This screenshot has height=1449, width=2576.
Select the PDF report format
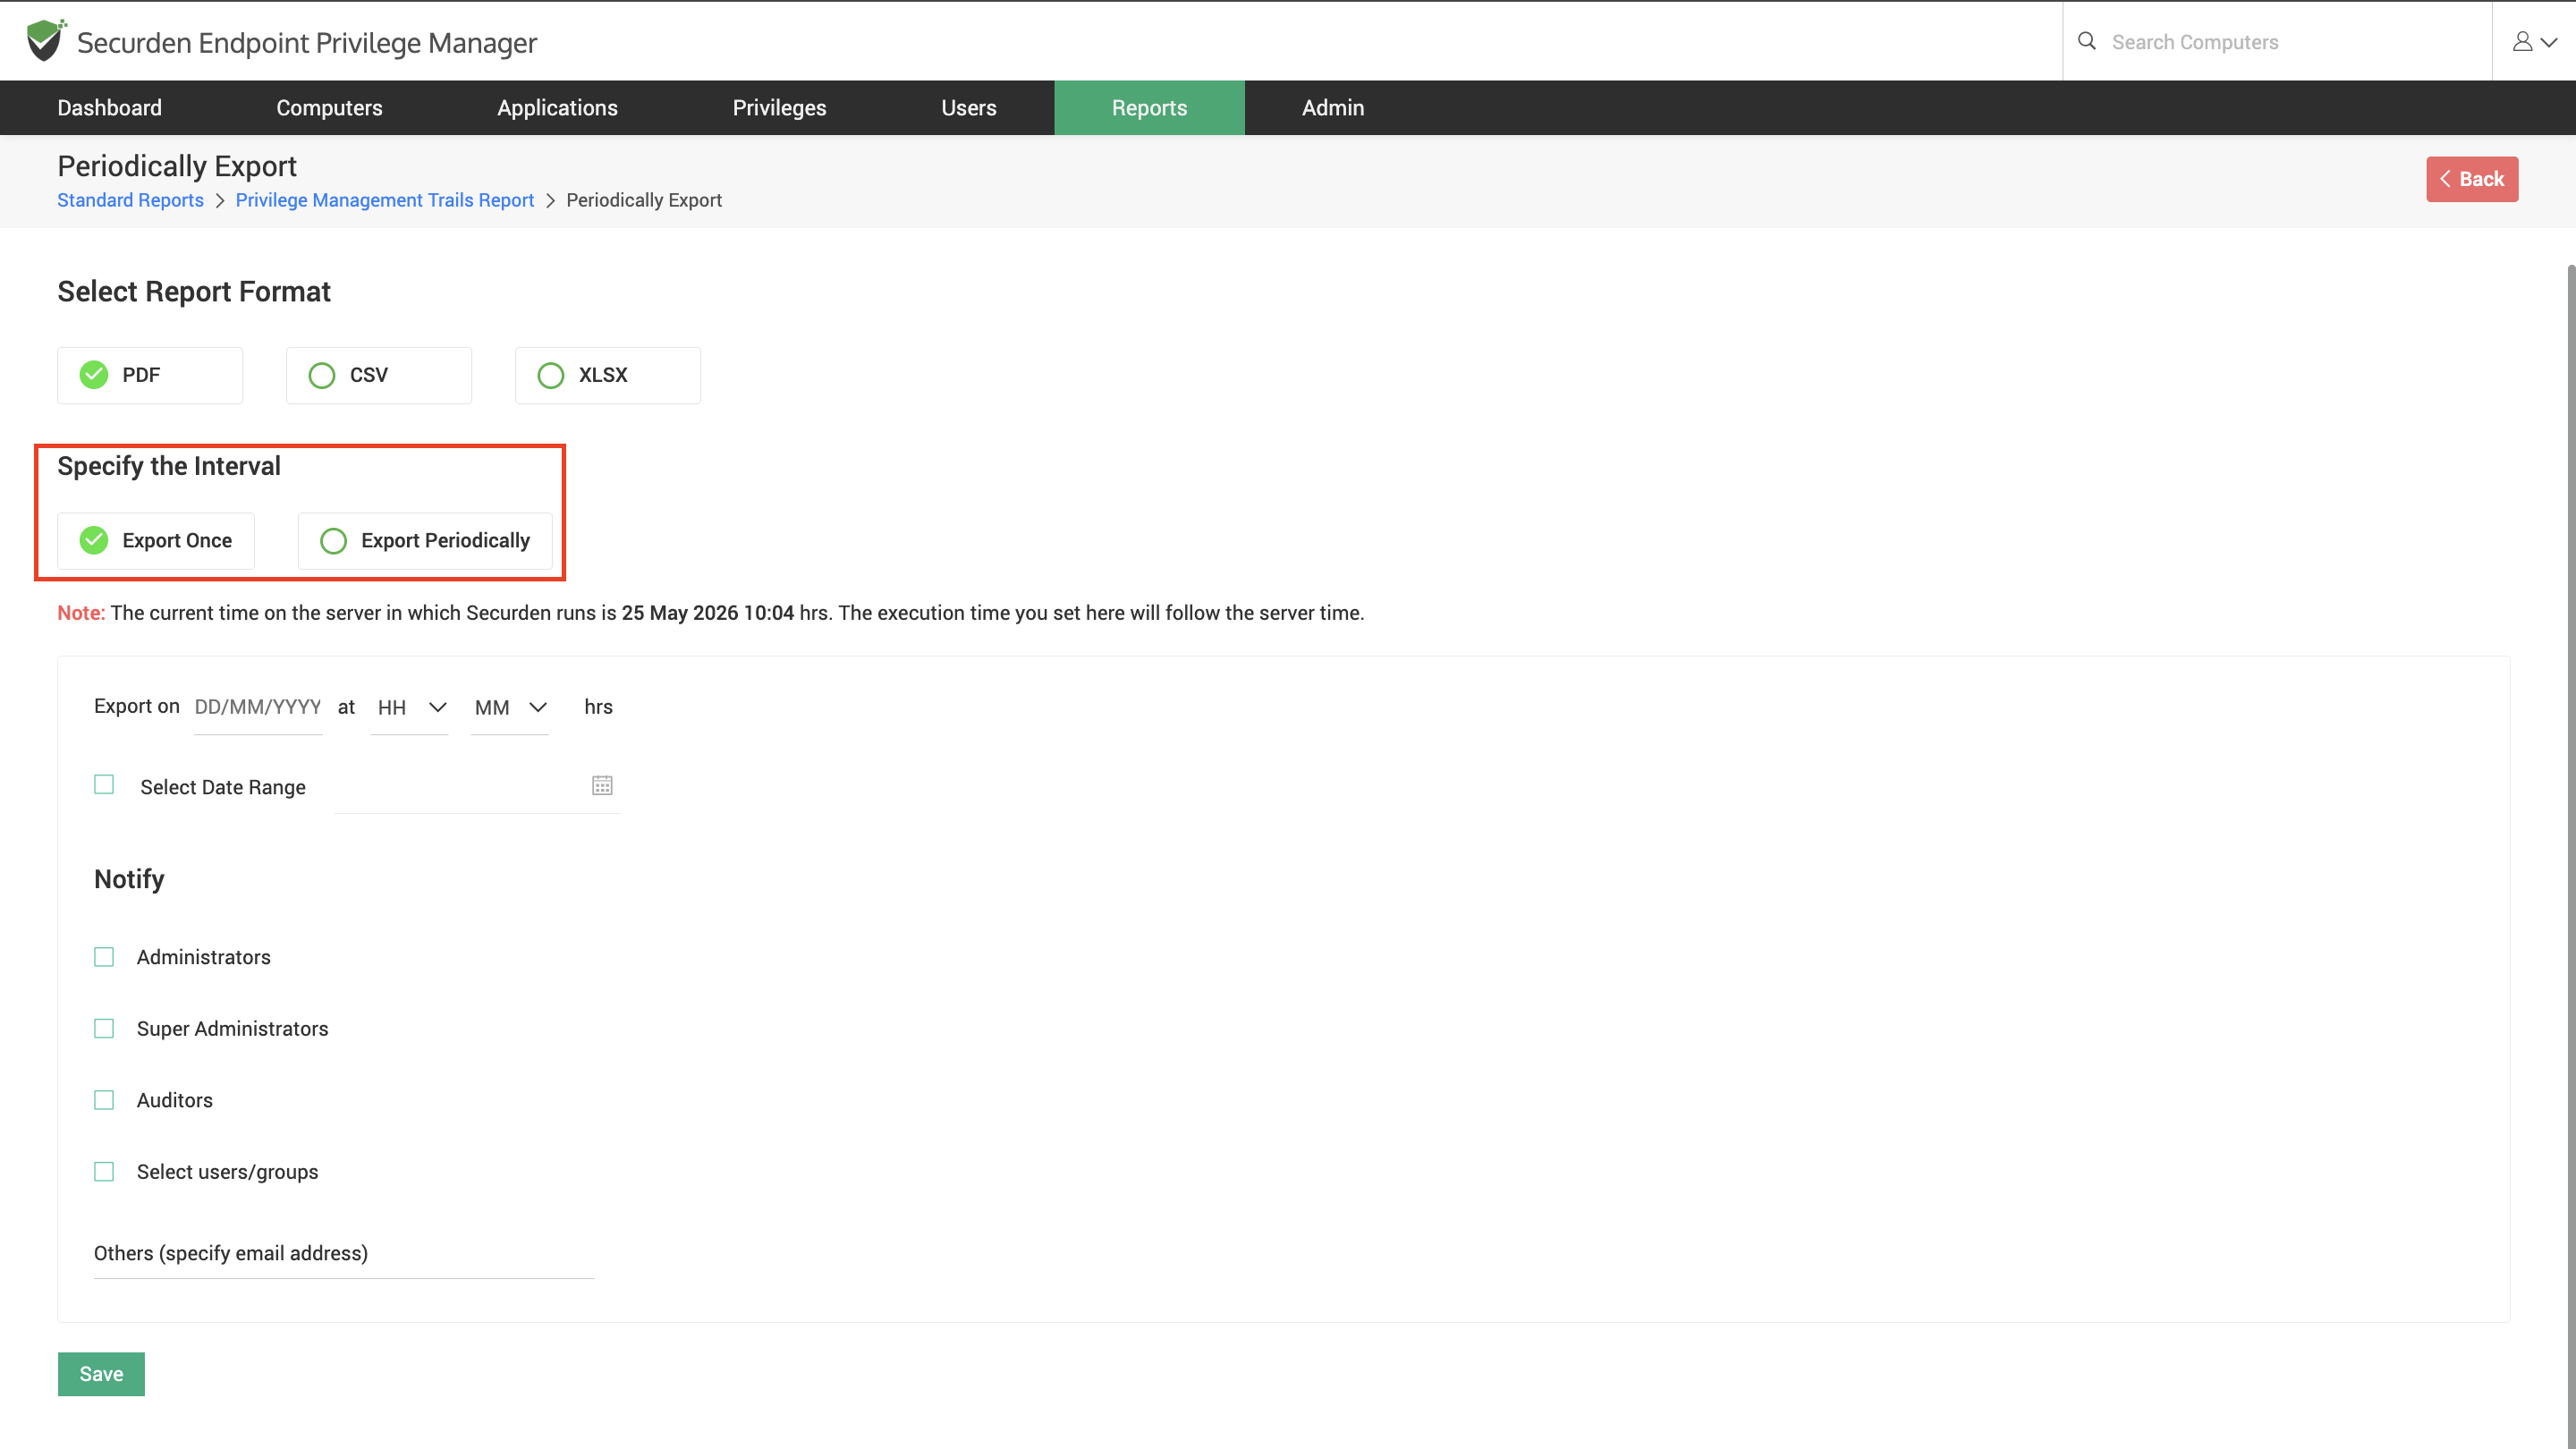(x=150, y=375)
